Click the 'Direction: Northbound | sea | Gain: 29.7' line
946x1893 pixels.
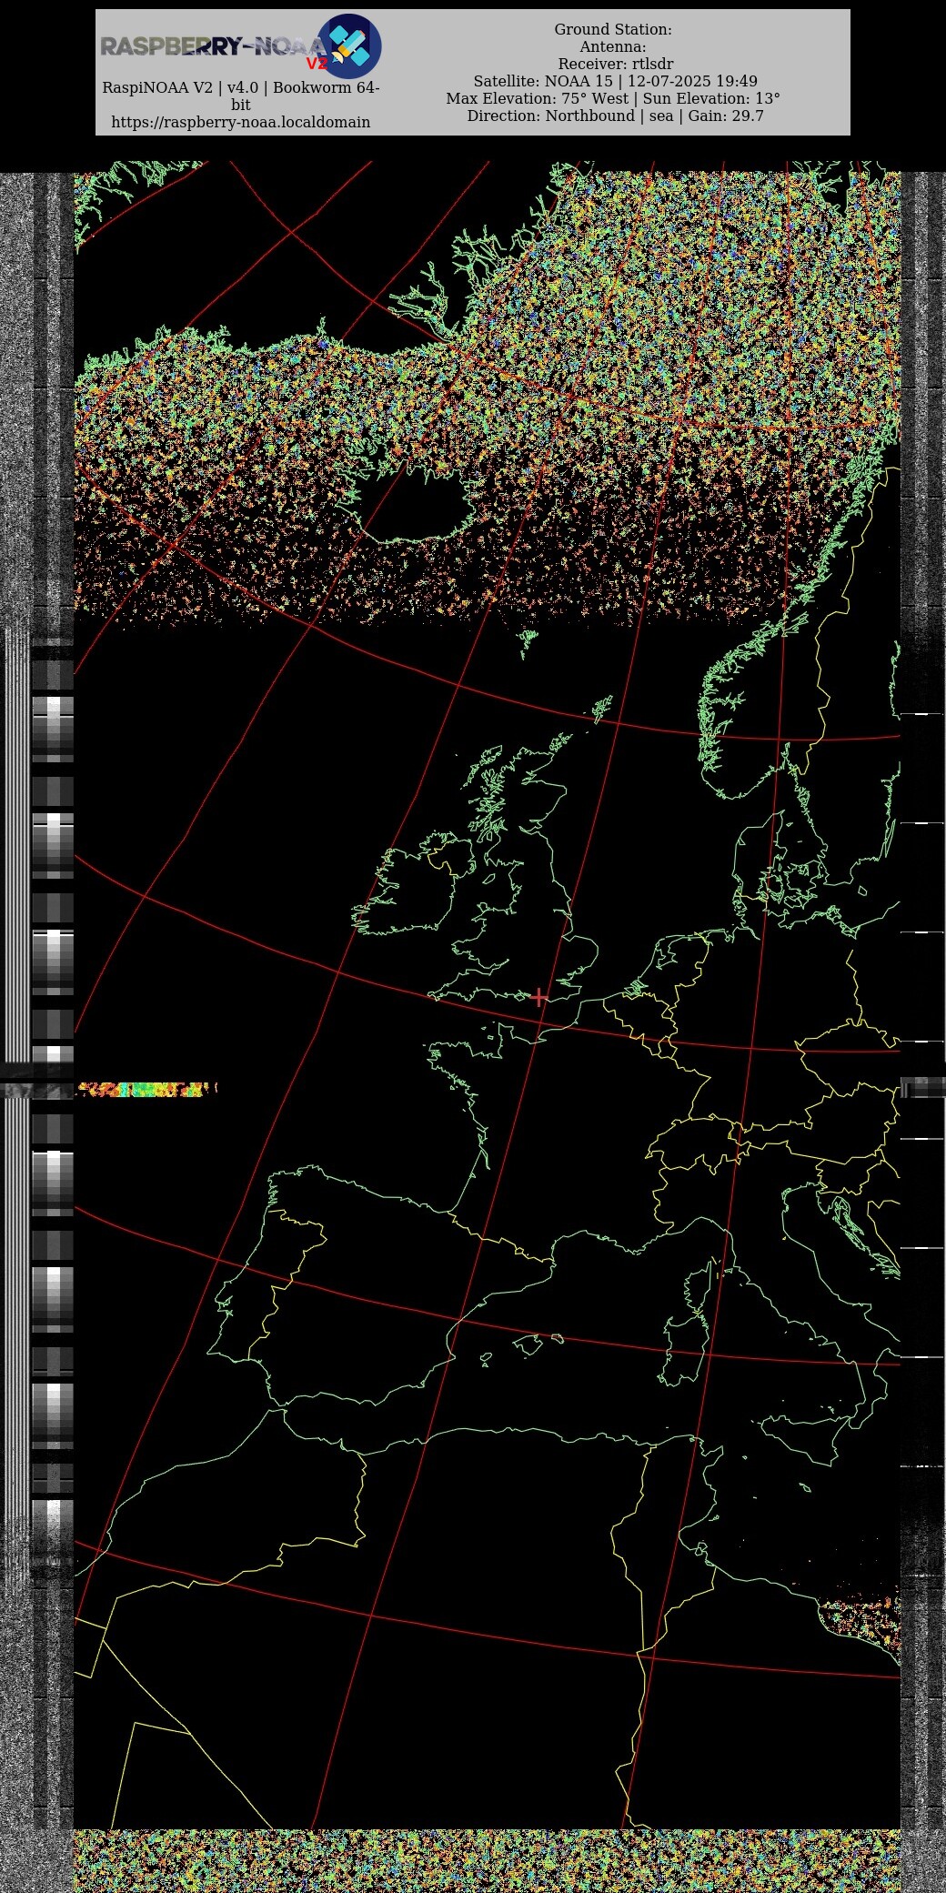[x=615, y=116]
